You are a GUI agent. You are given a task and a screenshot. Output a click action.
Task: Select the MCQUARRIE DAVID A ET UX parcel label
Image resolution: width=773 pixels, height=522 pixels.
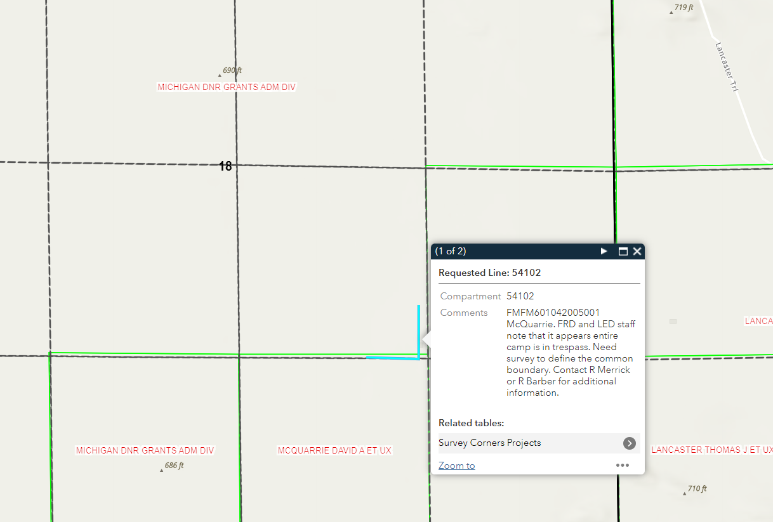[x=334, y=450]
